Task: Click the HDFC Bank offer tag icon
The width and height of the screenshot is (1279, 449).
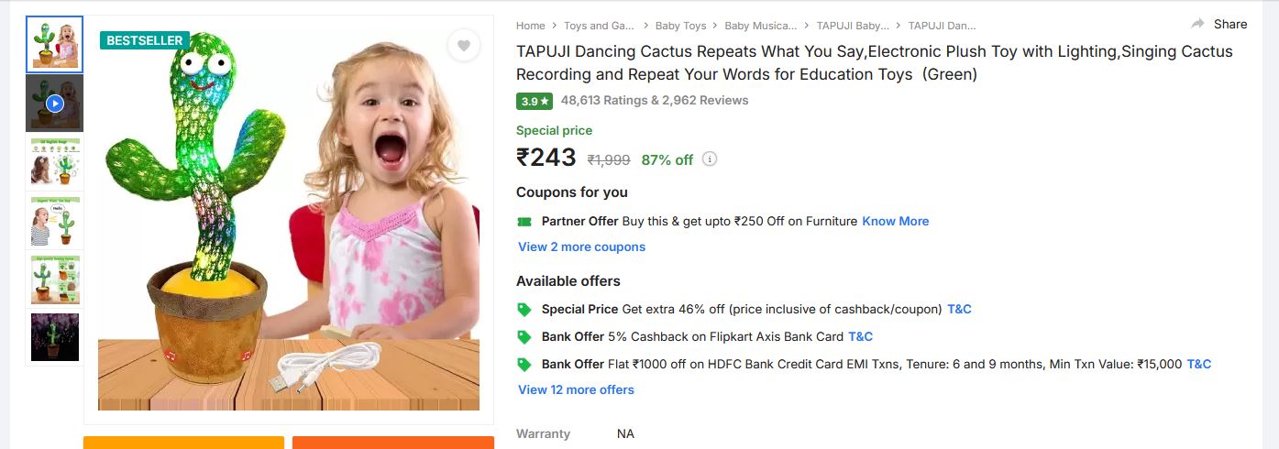Action: pos(524,365)
